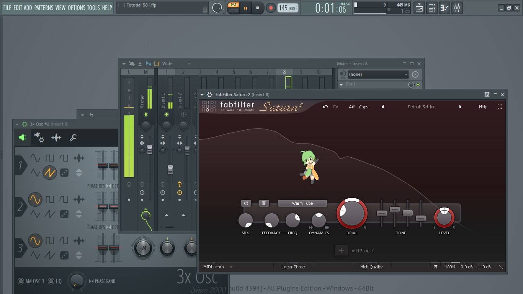Select noise (dice) shape for oscillator 2
Viewport: 523px width, 294px height.
click(x=64, y=214)
